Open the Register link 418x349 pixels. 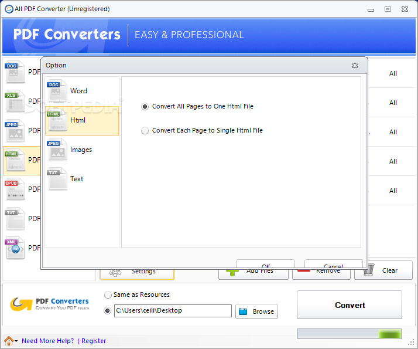[94, 341]
